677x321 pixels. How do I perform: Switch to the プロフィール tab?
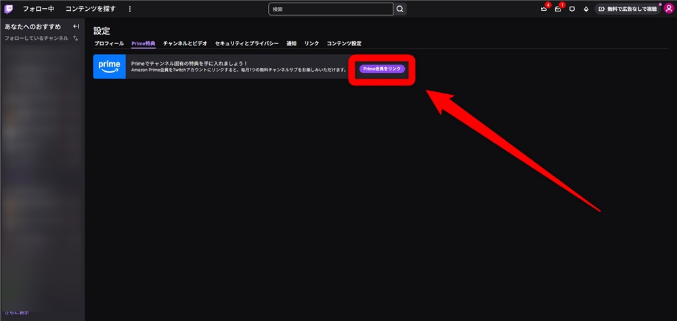tap(109, 43)
